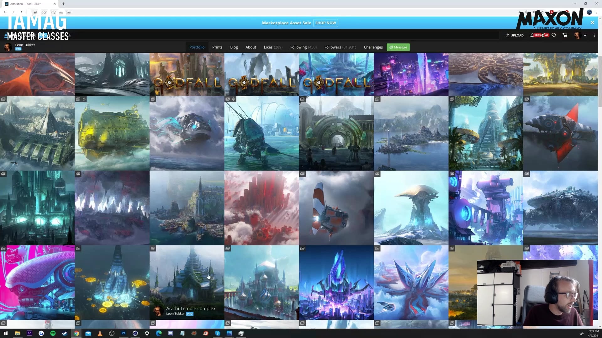Go back with the browser back arrow

pyautogui.click(x=5, y=12)
